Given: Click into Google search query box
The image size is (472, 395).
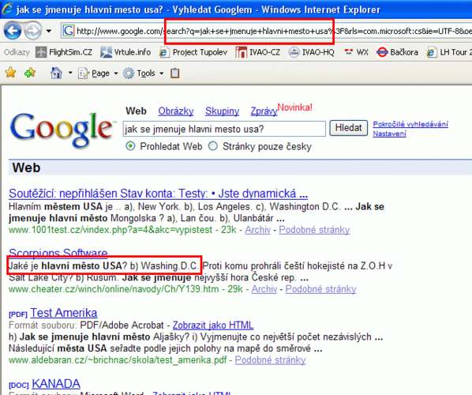Looking at the screenshot, I should [x=224, y=129].
